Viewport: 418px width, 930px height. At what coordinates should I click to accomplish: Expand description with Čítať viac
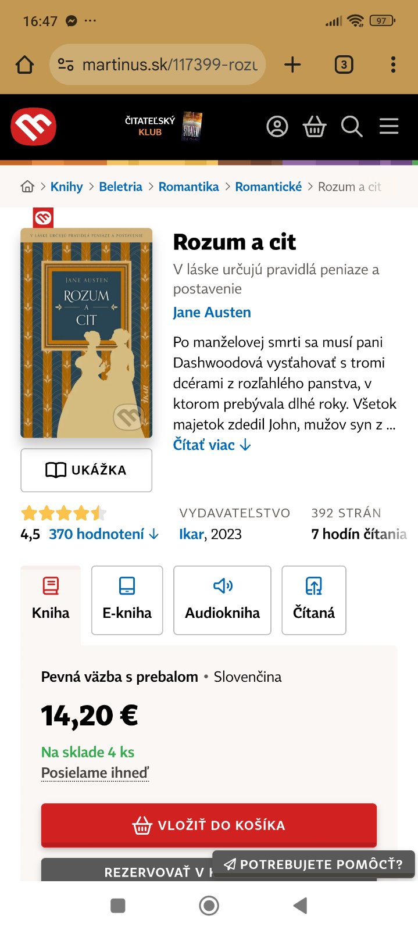pos(212,445)
